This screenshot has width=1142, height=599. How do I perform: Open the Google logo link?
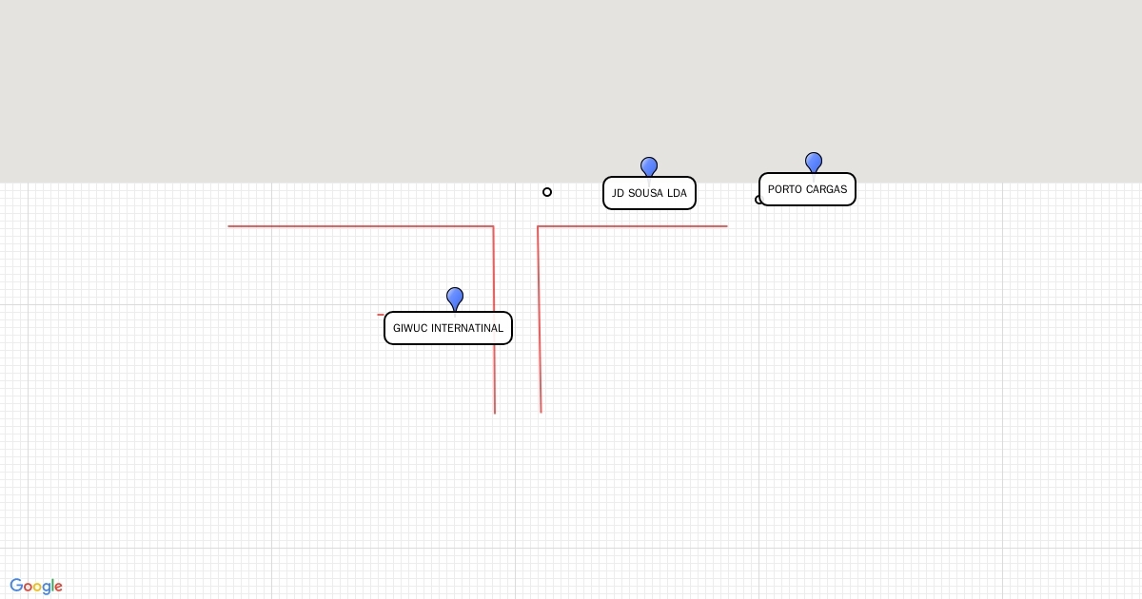click(x=36, y=586)
